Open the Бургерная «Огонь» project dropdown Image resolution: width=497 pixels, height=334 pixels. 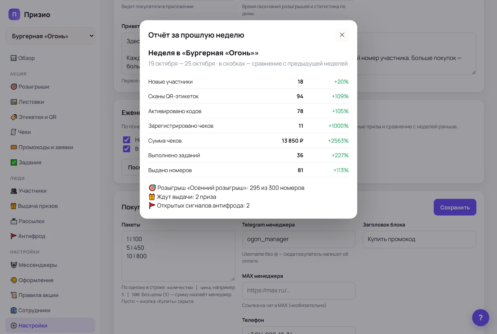[50, 36]
